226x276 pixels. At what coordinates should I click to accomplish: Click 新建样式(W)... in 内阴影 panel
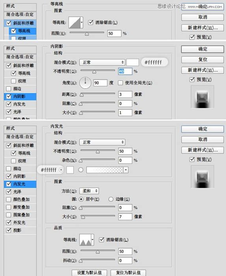click(x=202, y=70)
